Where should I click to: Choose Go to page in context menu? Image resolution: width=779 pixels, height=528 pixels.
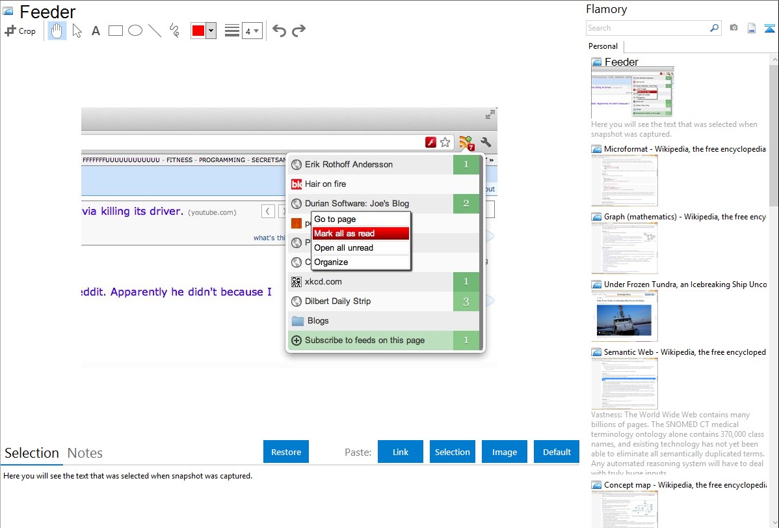[x=361, y=219]
